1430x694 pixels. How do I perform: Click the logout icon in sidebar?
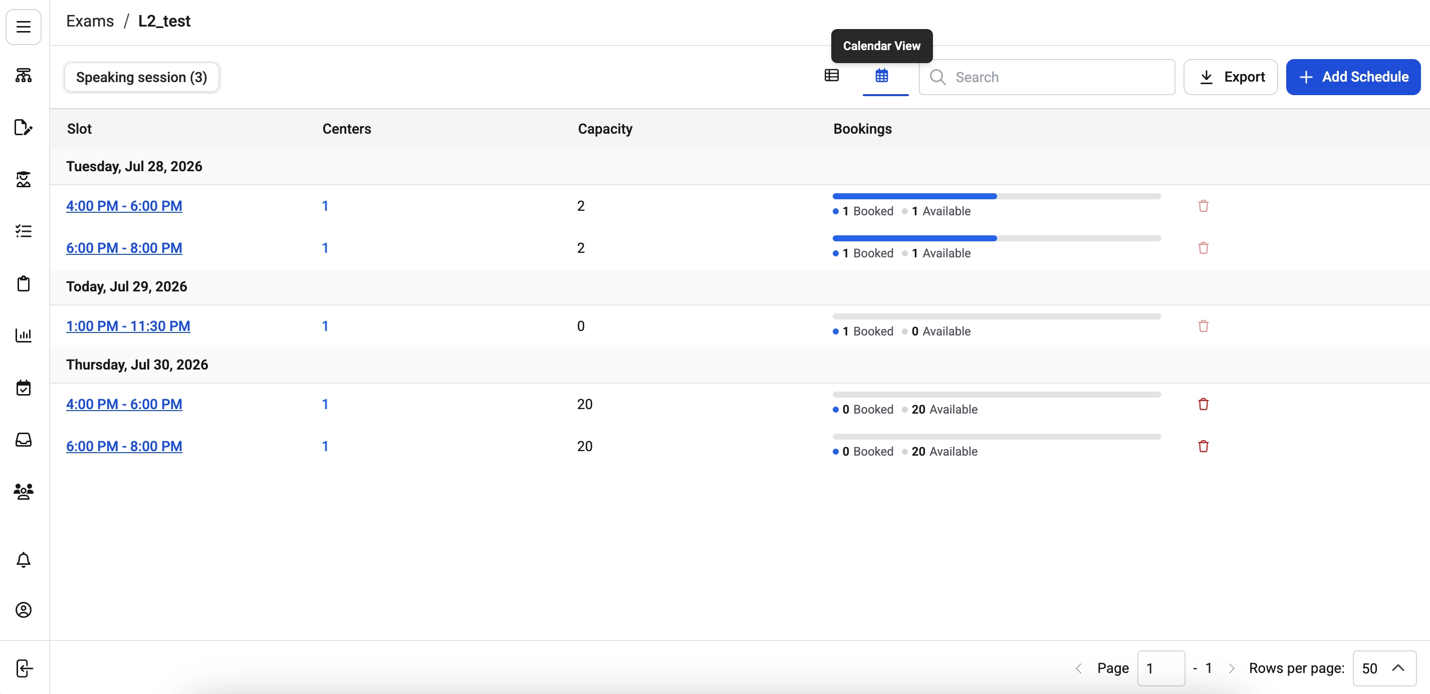[x=24, y=668]
